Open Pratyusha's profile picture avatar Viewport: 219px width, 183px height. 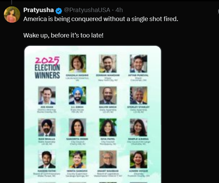(12, 14)
